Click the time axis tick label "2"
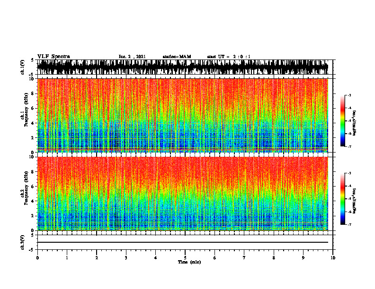 tap(97, 258)
